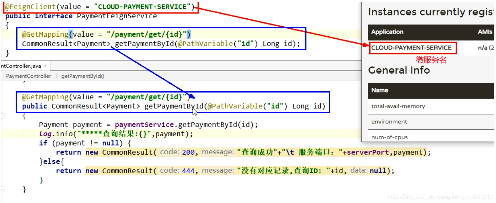The width and height of the screenshot is (496, 203).
Task: Click serverPort in the success return line
Action: click(x=368, y=152)
